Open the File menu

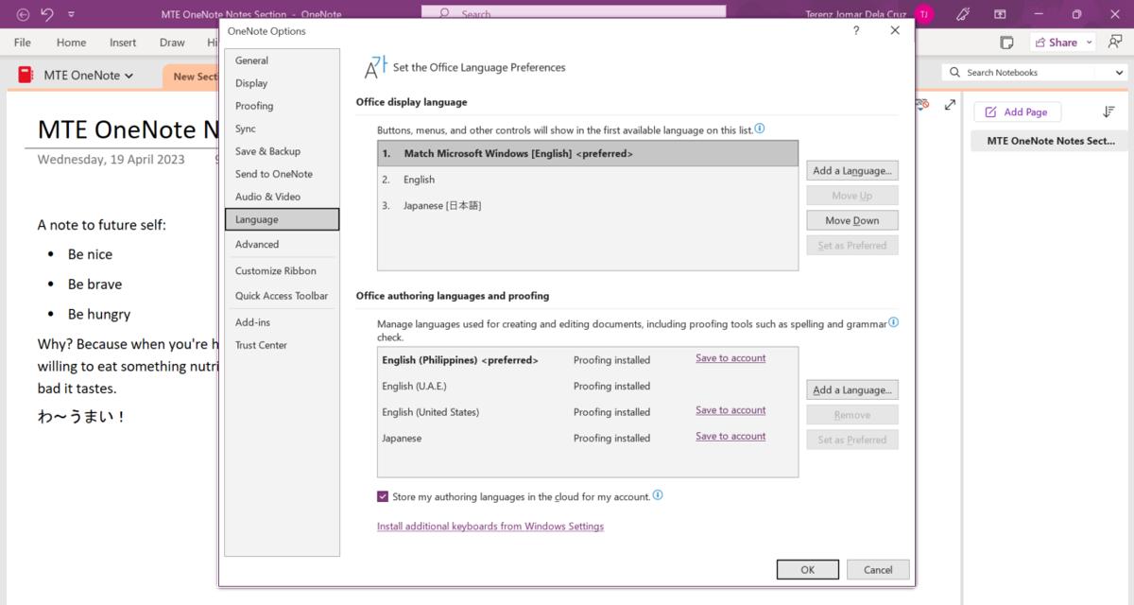pos(21,42)
